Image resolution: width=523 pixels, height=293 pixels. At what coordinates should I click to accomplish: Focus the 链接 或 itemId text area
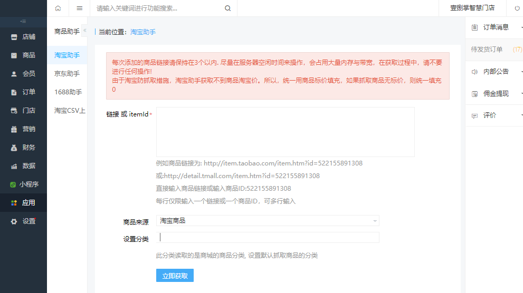[285, 132]
